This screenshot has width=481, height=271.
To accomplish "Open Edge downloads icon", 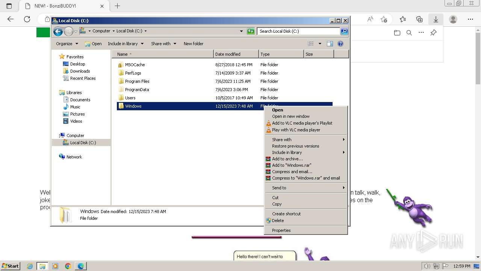I will 436,19.
